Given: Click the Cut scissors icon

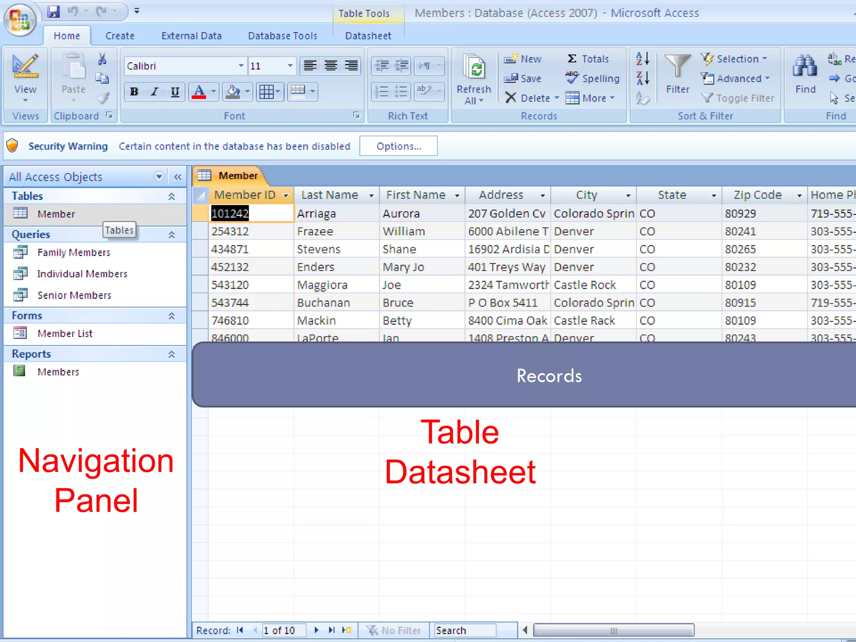Looking at the screenshot, I should coord(102,59).
